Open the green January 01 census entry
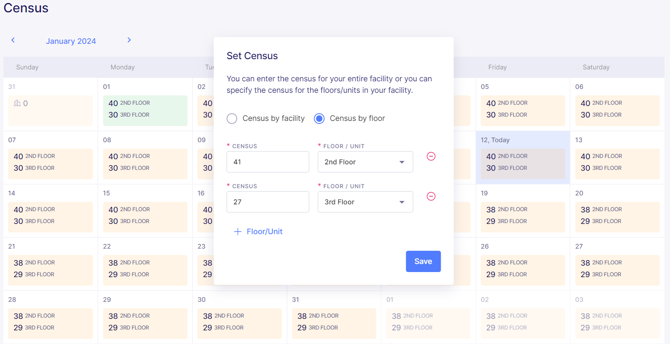This screenshot has height=344, width=670. click(x=145, y=111)
